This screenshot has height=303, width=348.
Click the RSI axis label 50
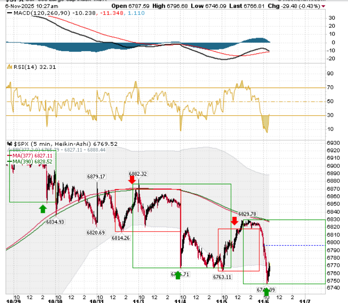pos(330,101)
